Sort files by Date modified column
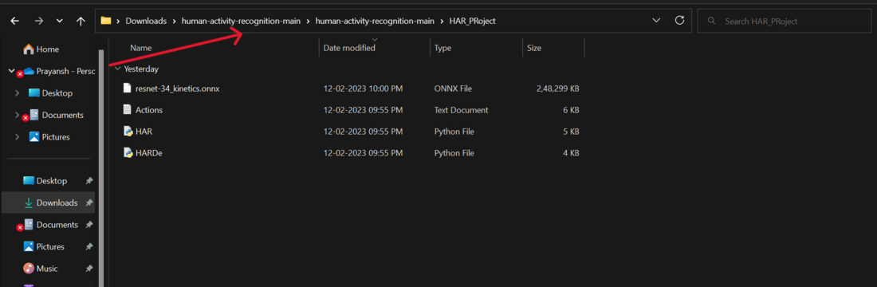 pos(349,48)
